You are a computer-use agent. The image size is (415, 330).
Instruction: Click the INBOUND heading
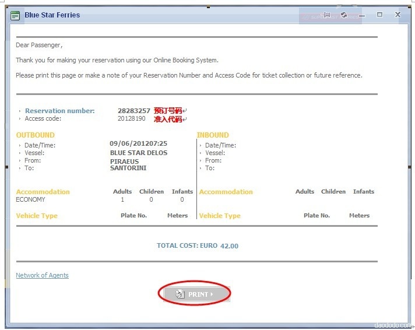(213, 135)
